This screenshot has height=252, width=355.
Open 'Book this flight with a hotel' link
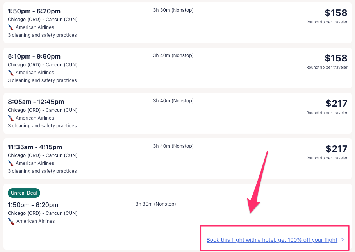272,240
